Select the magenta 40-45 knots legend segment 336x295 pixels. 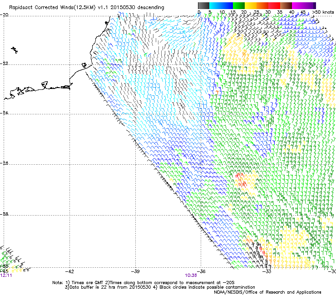[x=298, y=5]
